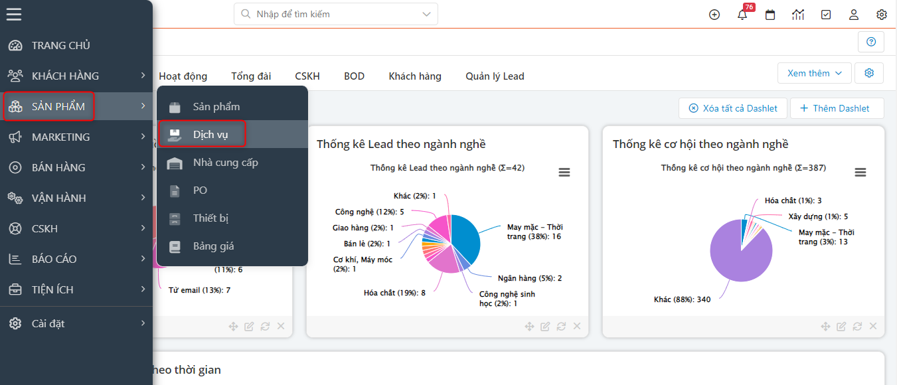Click the Thêm Dashlet button
This screenshot has width=897, height=385.
(837, 108)
